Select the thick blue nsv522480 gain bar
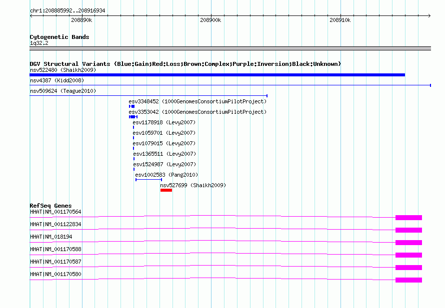This screenshot has height=308, width=445. coord(217,75)
